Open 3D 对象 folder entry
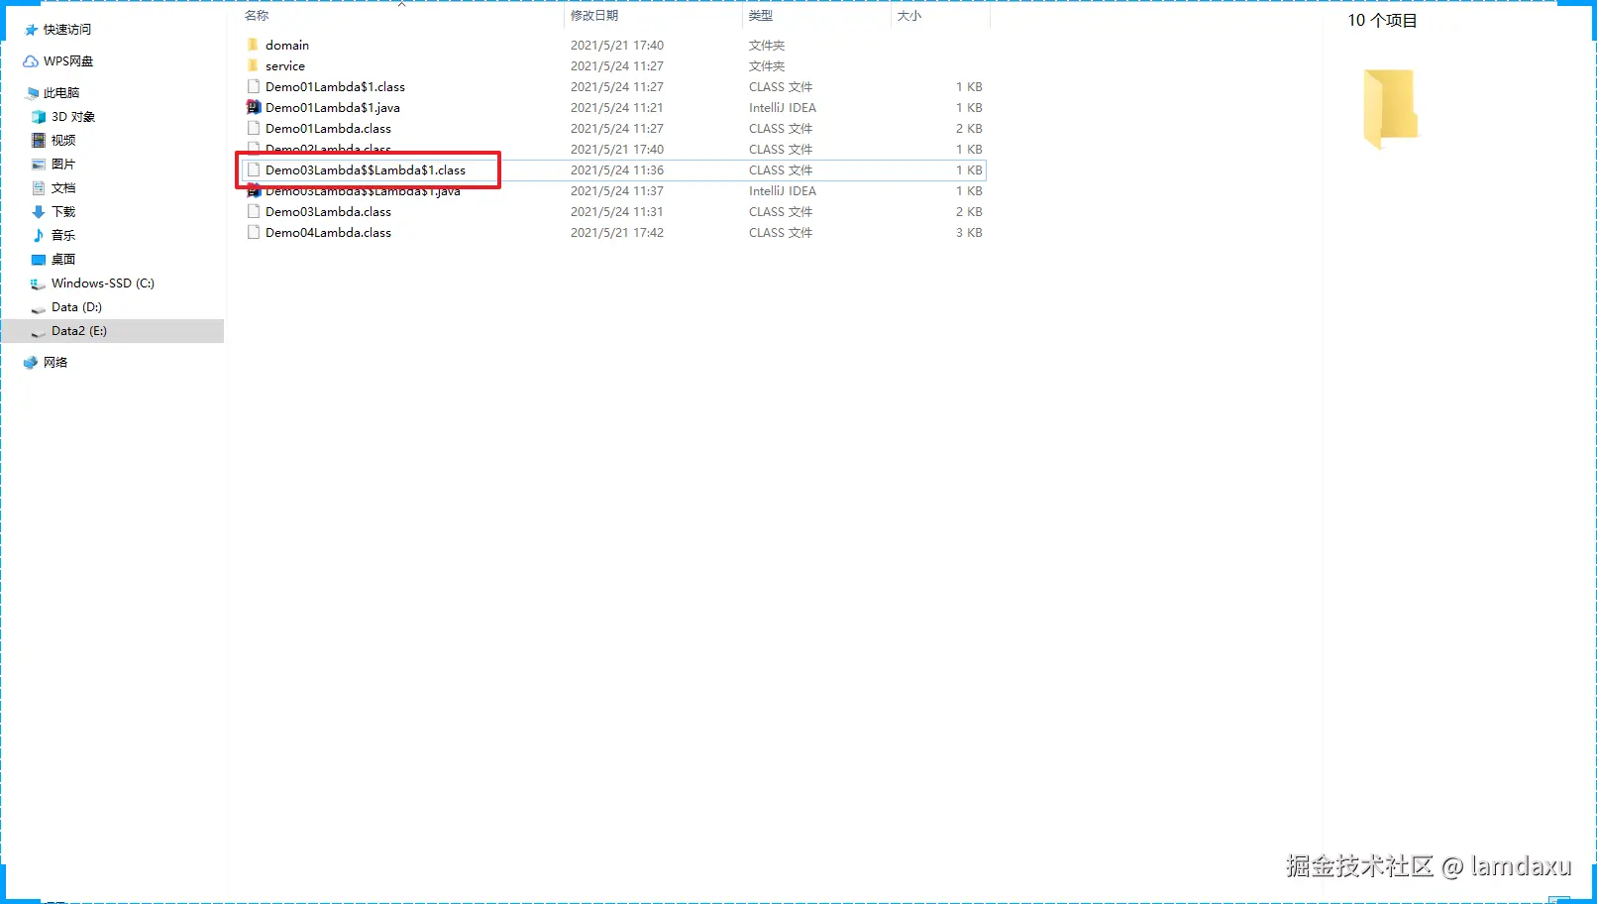1597x904 pixels. 73,117
